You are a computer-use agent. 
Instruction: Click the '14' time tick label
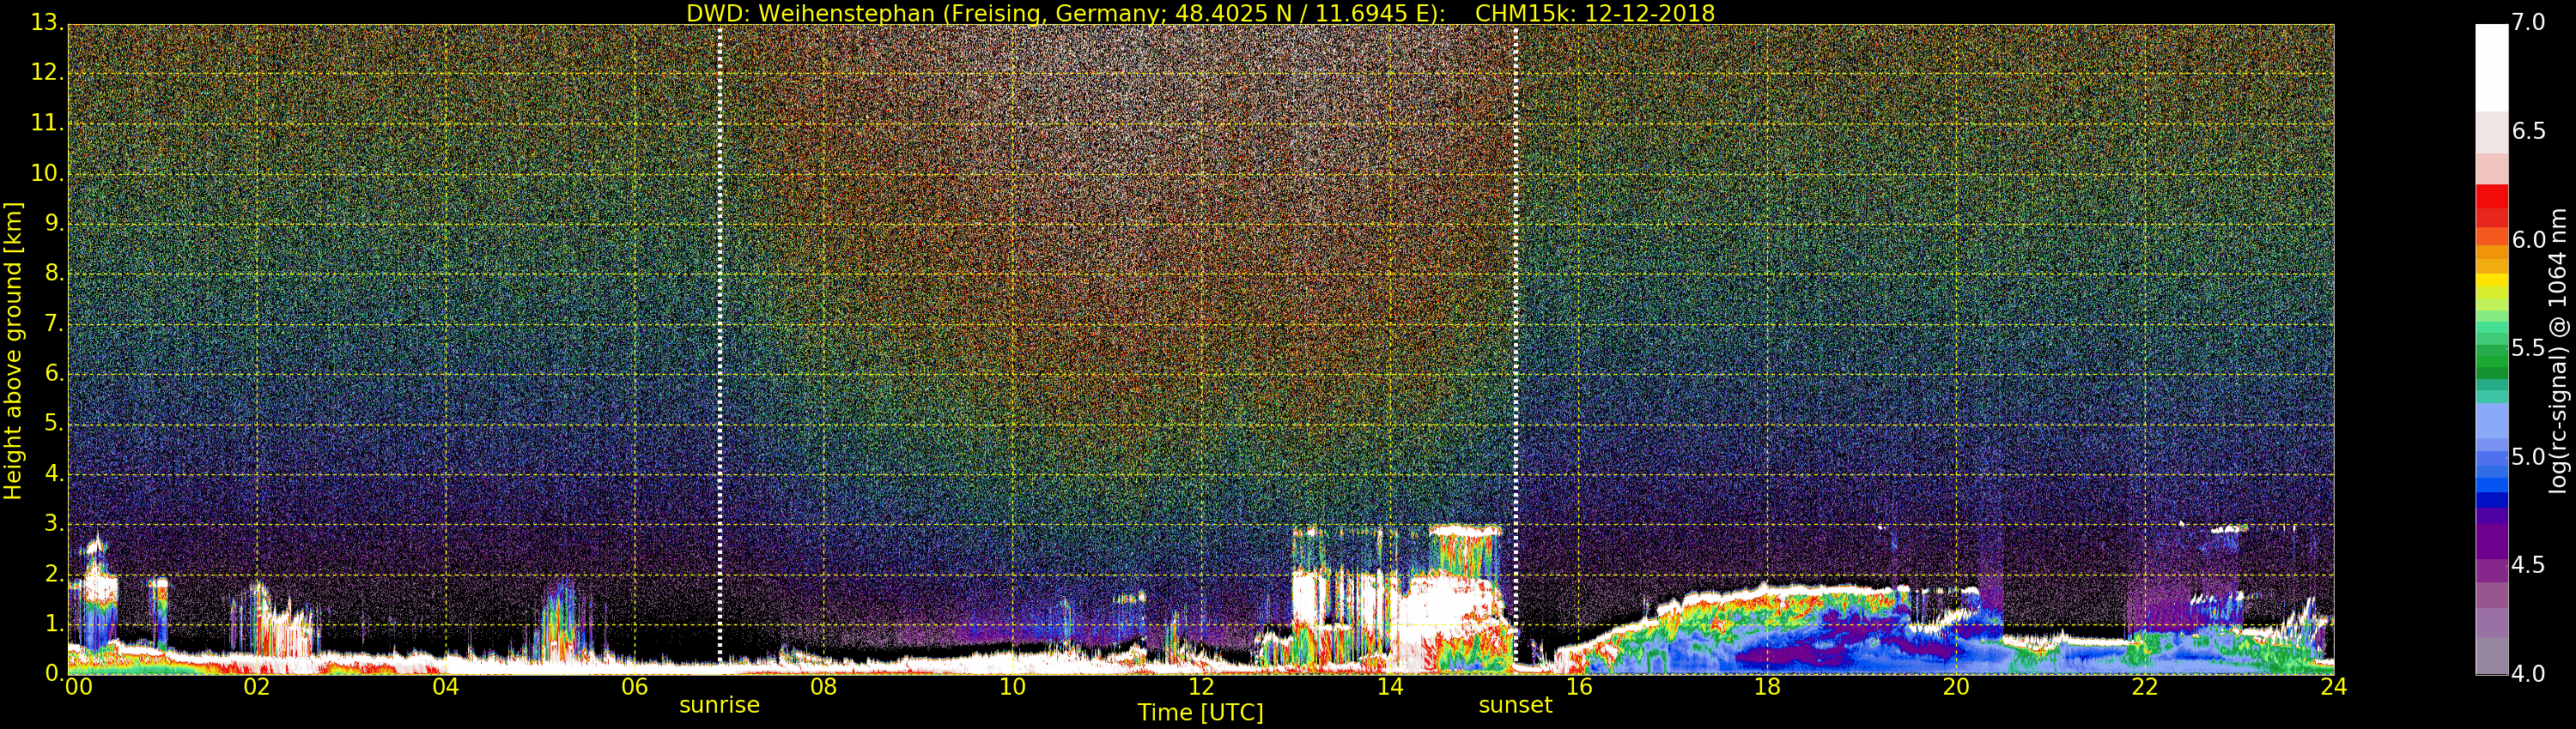1390,687
